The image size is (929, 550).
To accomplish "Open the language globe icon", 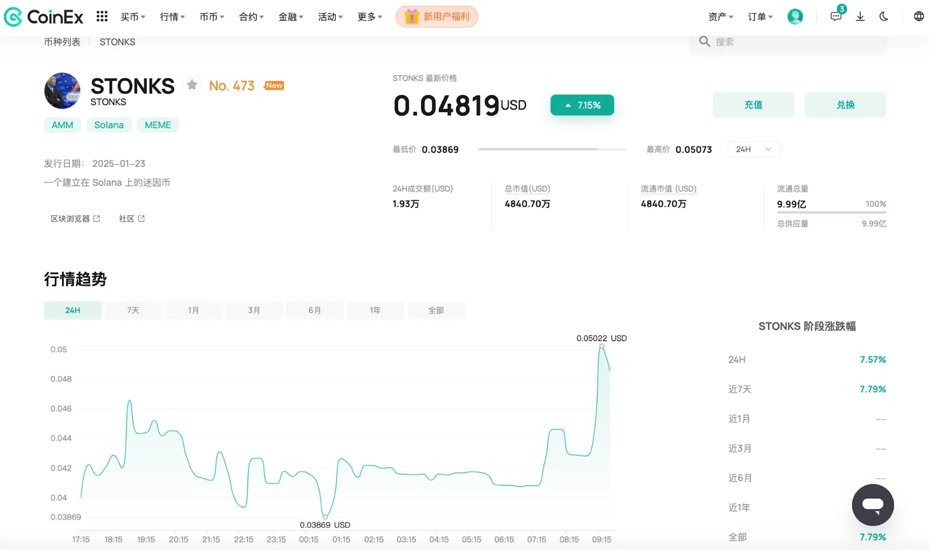I will click(919, 17).
